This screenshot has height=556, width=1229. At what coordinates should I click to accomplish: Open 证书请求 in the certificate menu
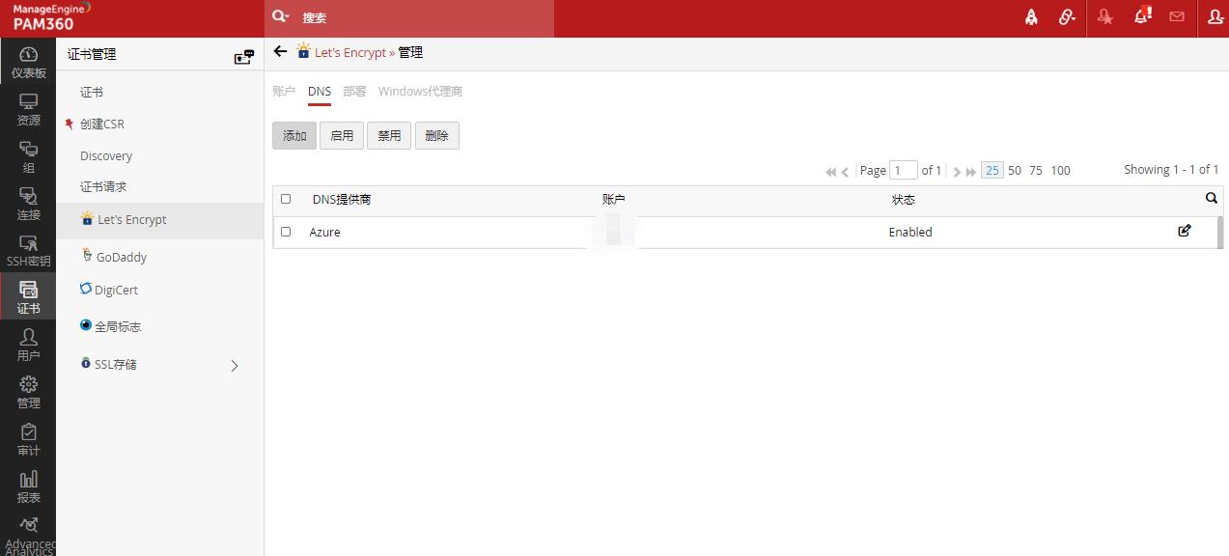[x=103, y=187]
